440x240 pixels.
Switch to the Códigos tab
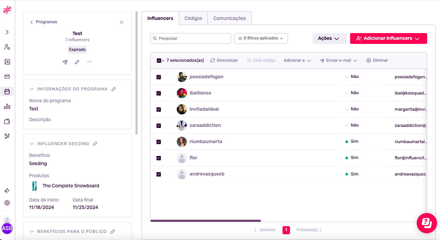click(193, 18)
